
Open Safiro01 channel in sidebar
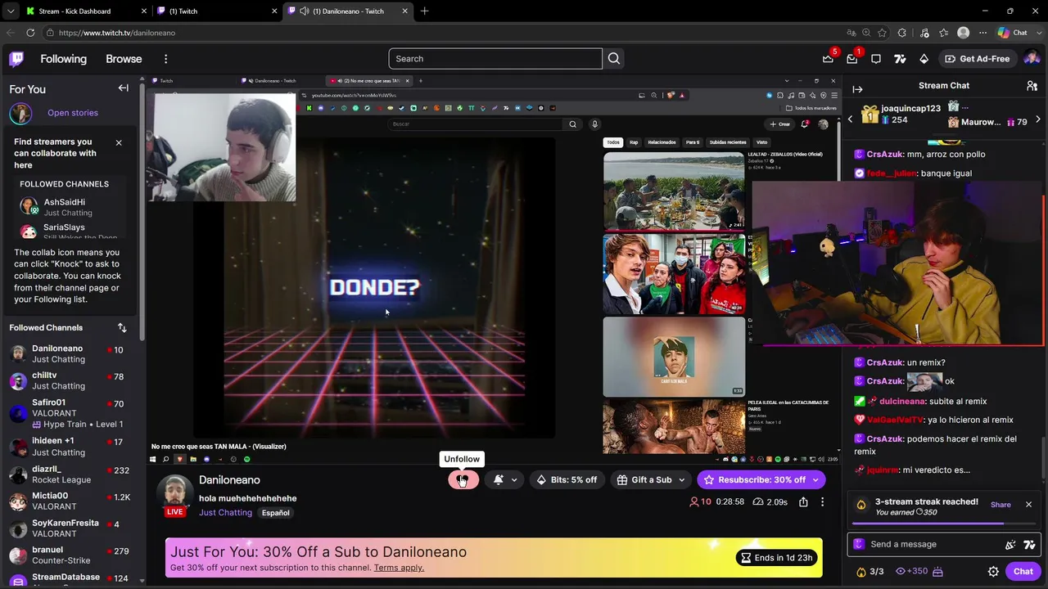72,413
